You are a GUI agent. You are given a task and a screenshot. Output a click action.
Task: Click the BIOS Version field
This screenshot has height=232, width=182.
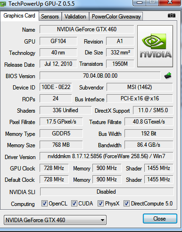100,76
